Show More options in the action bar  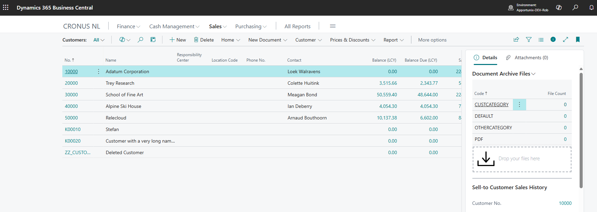[432, 40]
